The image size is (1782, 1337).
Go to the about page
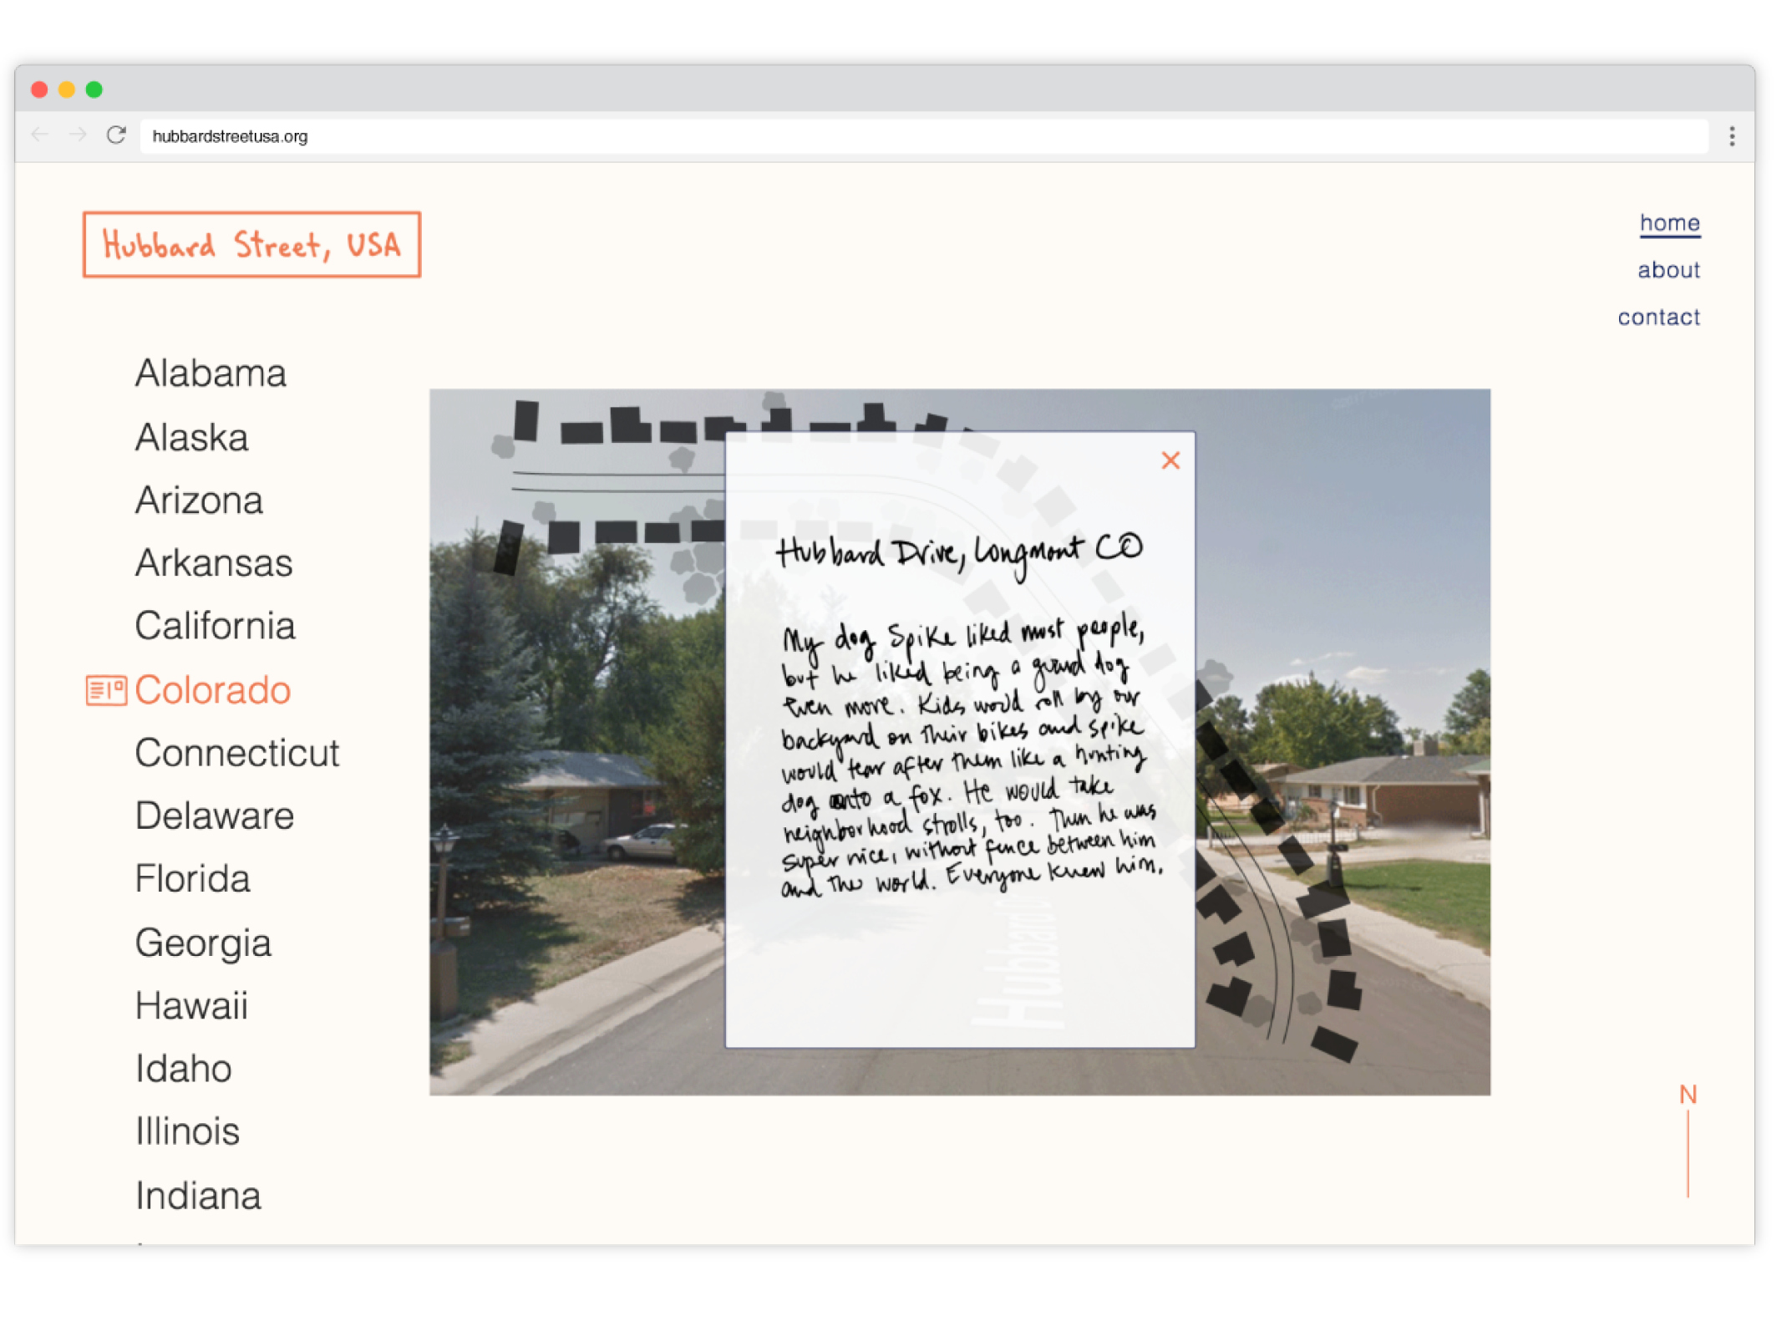tap(1668, 270)
